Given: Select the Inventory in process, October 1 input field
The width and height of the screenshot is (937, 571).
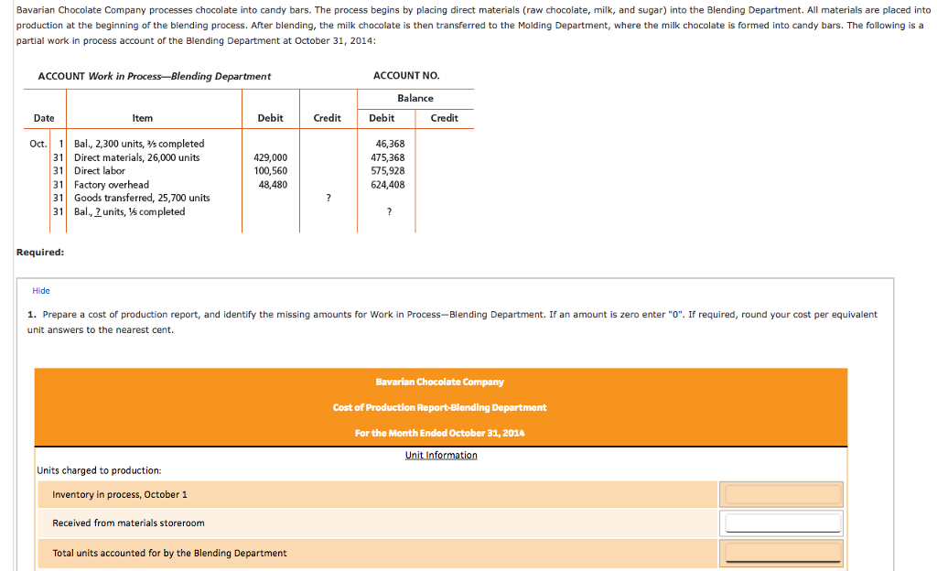Looking at the screenshot, I should [781, 494].
